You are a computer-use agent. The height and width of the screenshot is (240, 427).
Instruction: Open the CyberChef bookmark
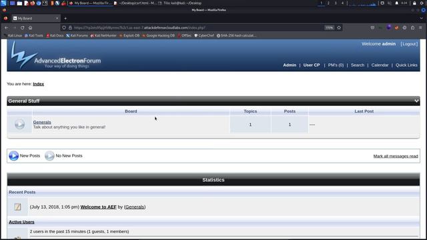pyautogui.click(x=204, y=35)
